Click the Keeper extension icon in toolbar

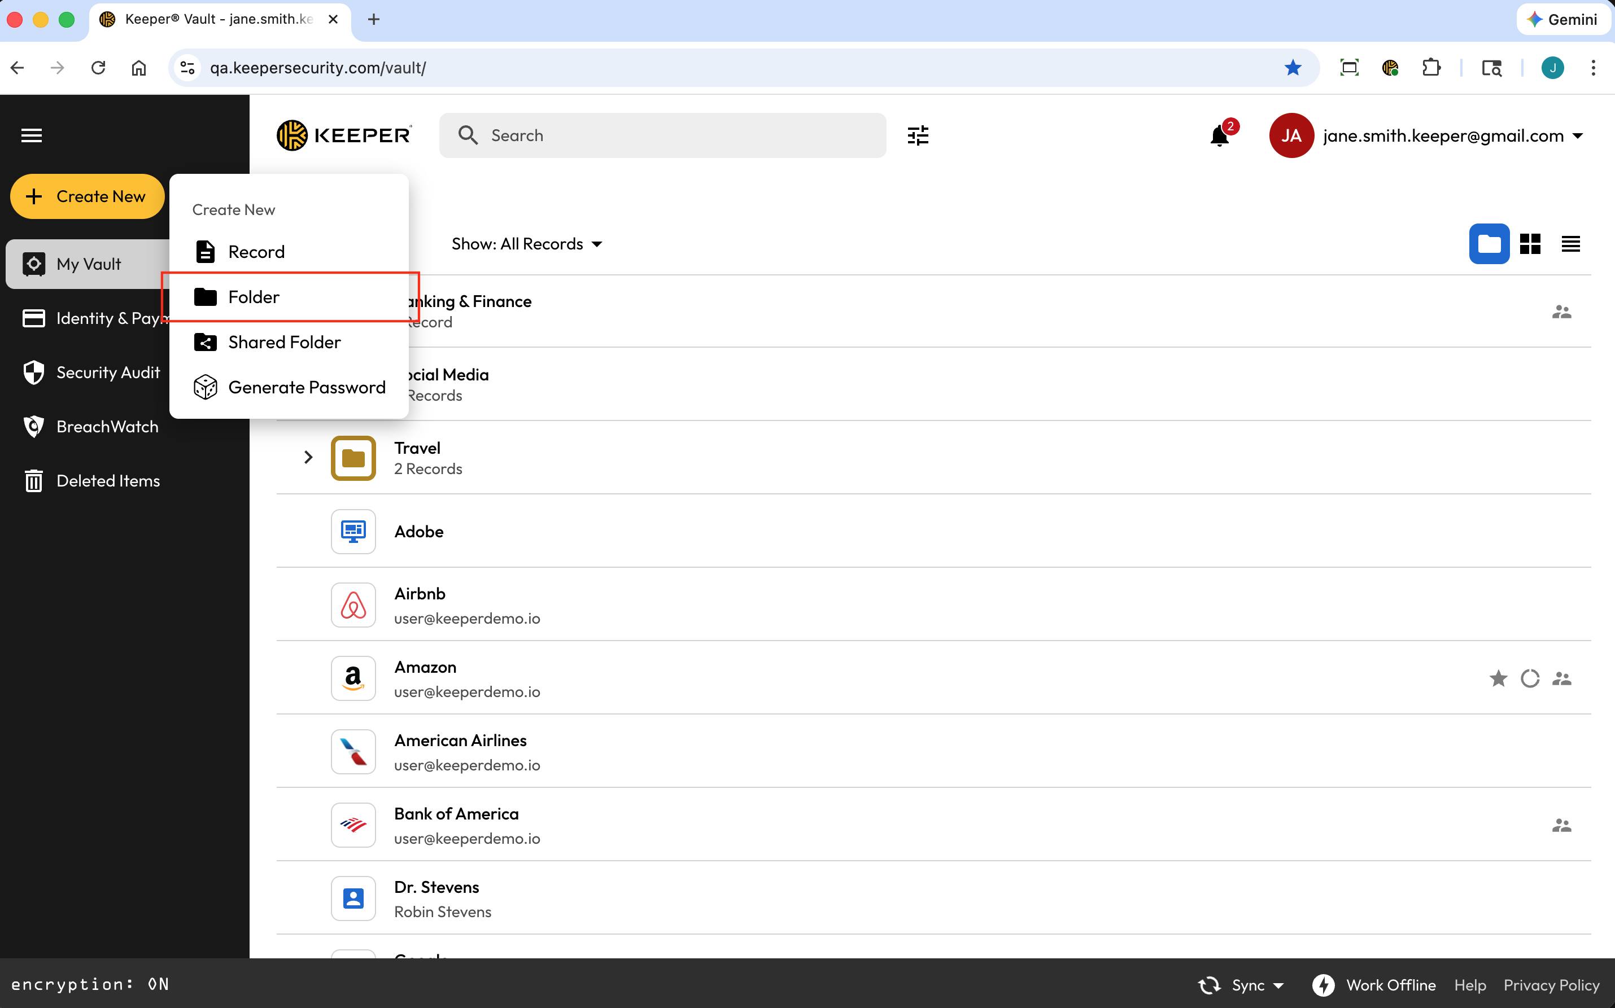click(x=1390, y=67)
